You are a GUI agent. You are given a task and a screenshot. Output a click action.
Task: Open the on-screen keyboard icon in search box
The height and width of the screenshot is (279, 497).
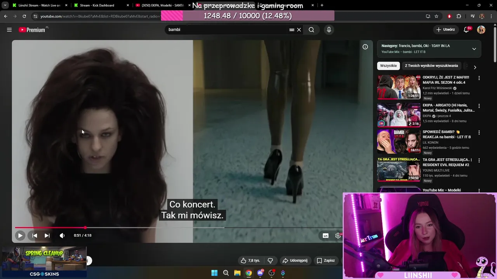click(292, 30)
